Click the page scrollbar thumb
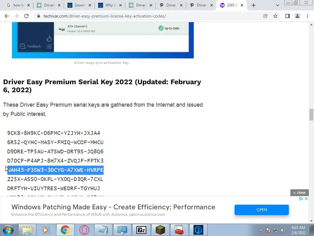The height and width of the screenshot is (236, 314). pyautogui.click(x=311, y=115)
